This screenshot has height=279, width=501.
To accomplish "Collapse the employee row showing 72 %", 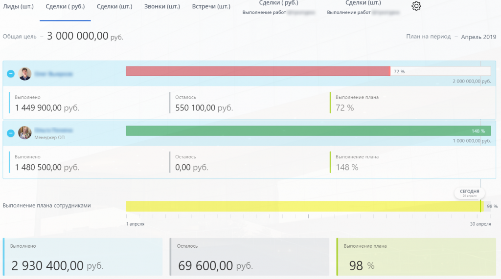I will tap(11, 74).
